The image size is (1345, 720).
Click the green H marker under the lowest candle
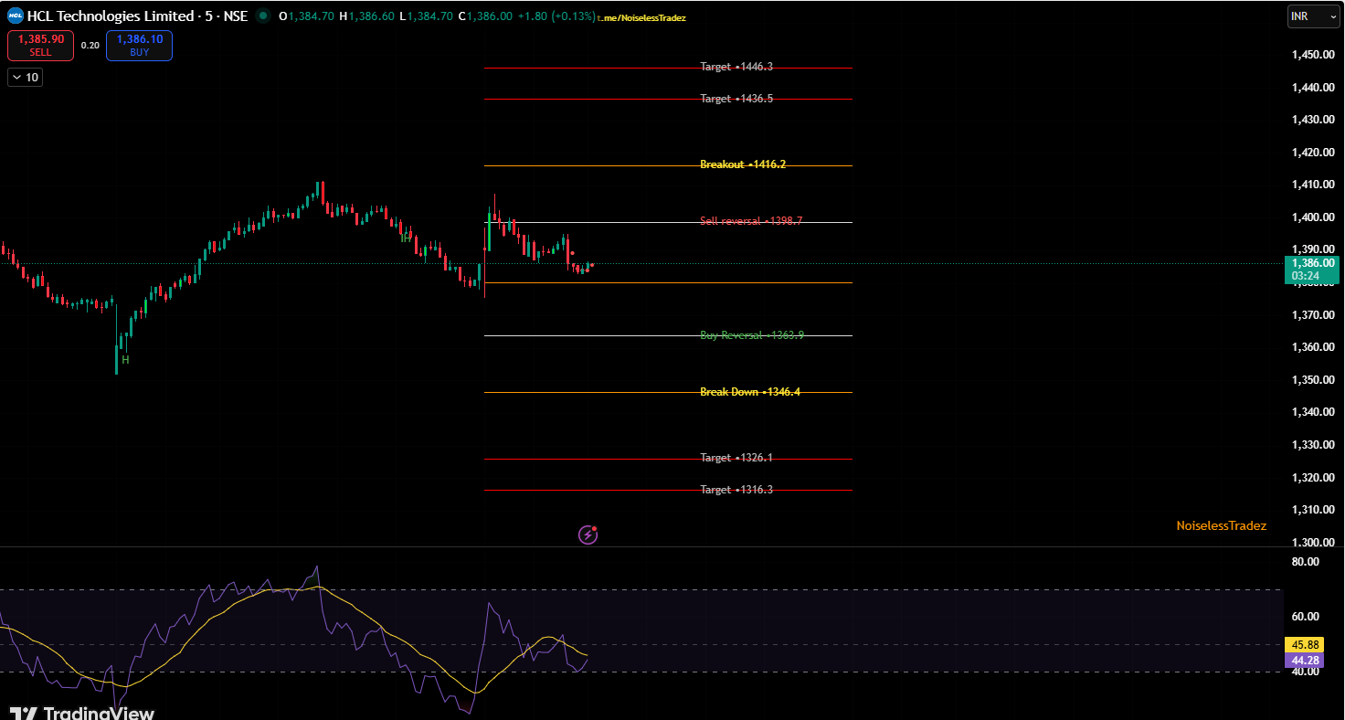tap(125, 360)
